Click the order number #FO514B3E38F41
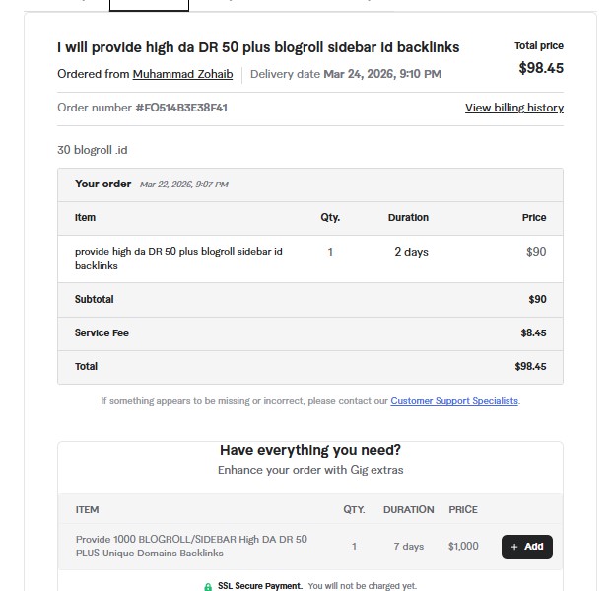The image size is (611, 591). click(181, 108)
